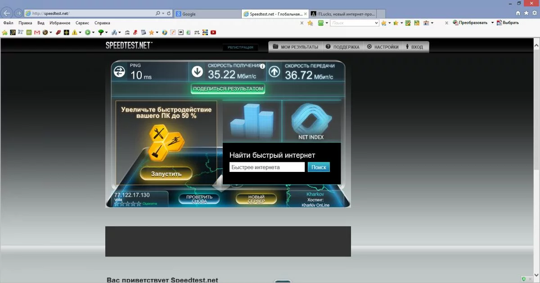Expand dropdown next to green tree bookmark

pyautogui.click(x=107, y=32)
